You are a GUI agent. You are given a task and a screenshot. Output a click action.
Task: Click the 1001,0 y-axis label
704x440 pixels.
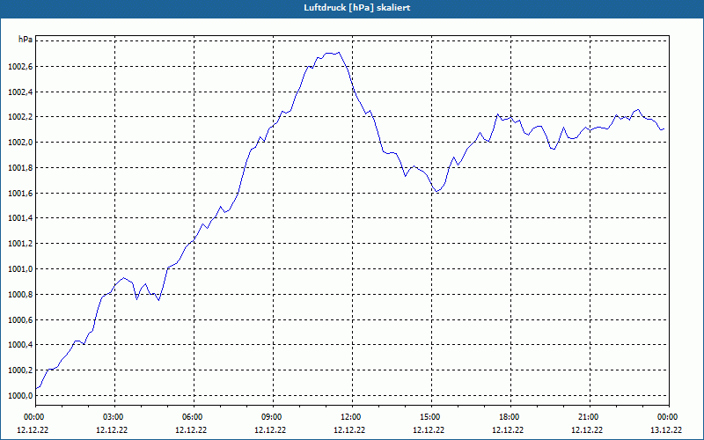[x=20, y=269]
